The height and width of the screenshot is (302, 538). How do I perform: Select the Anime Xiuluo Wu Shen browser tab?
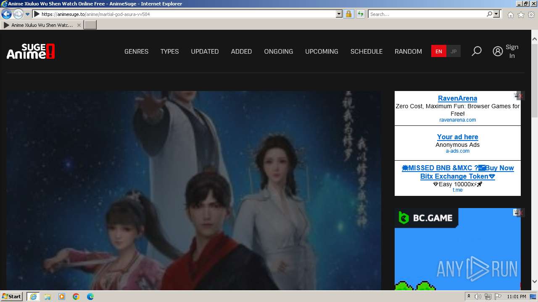[42, 25]
